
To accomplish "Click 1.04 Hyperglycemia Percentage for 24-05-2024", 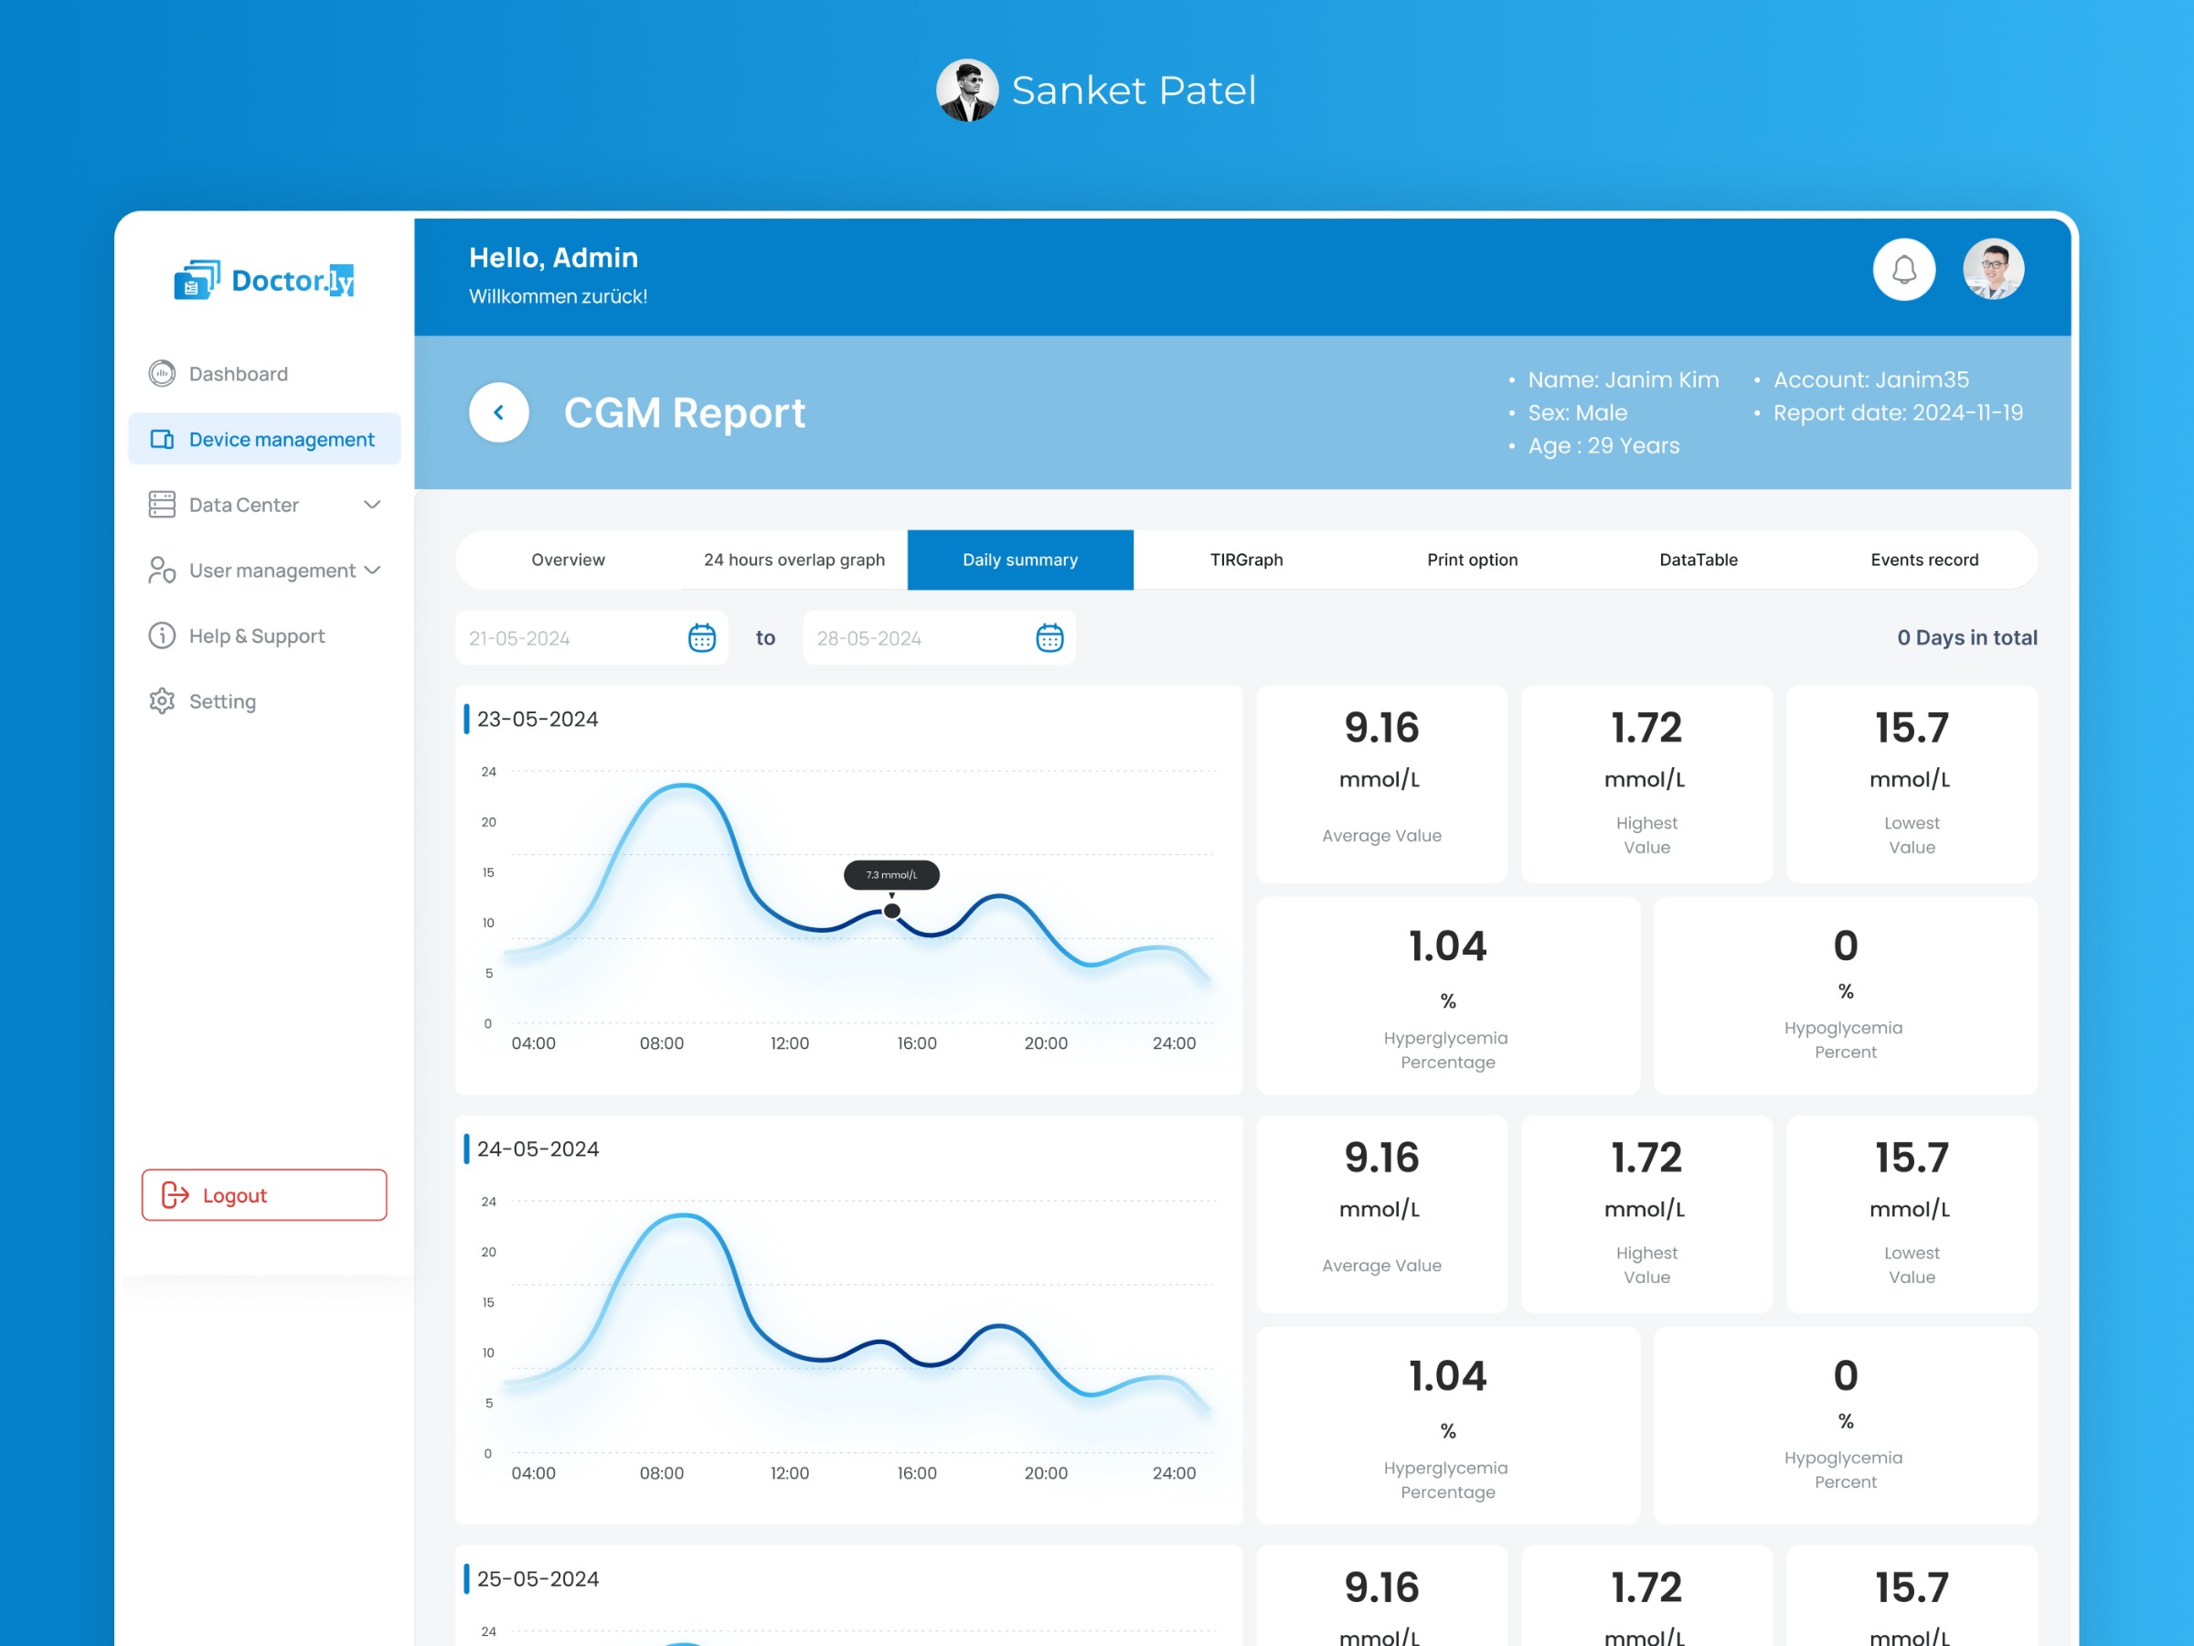I will point(1448,1425).
